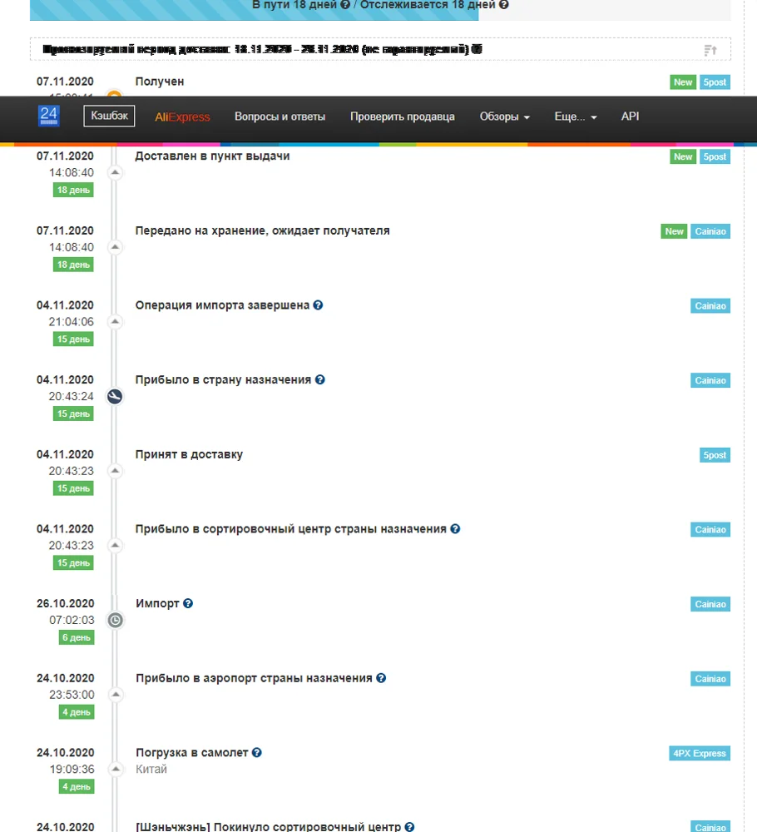Click airplane marker at Прибыло в страну назначения
The height and width of the screenshot is (832, 757).
point(115,396)
